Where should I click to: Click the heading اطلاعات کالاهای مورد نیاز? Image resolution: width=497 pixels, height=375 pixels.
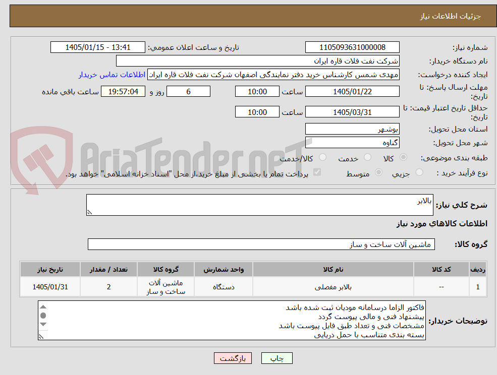[442, 224]
